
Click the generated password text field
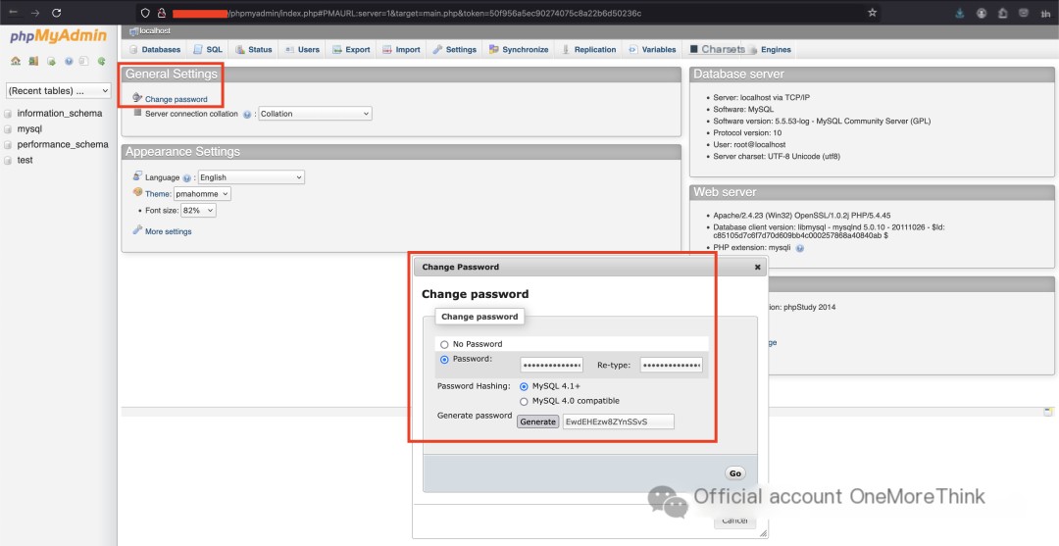coord(618,422)
